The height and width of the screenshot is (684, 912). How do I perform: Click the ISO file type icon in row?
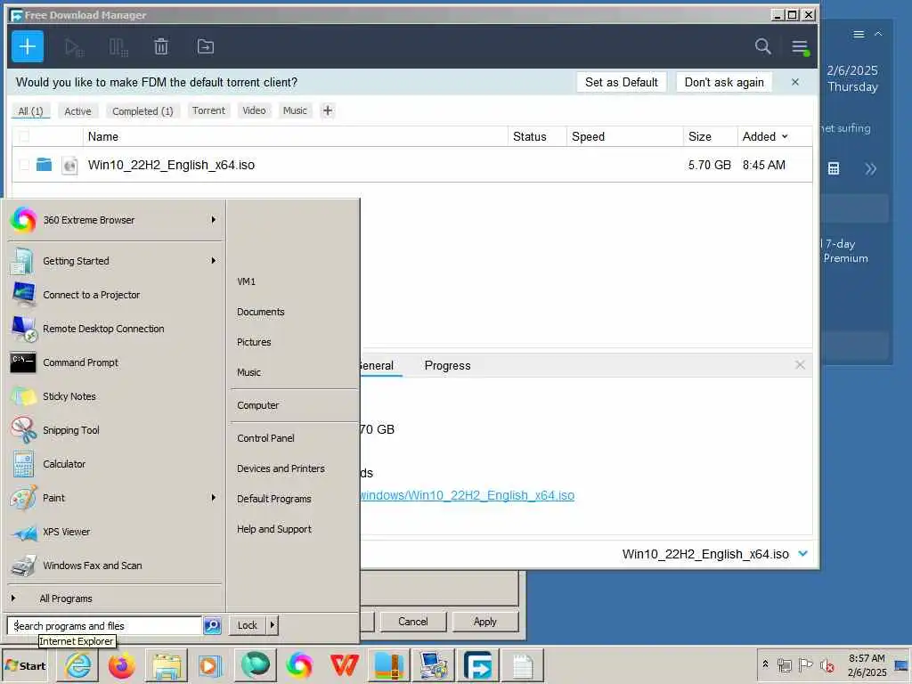[69, 165]
